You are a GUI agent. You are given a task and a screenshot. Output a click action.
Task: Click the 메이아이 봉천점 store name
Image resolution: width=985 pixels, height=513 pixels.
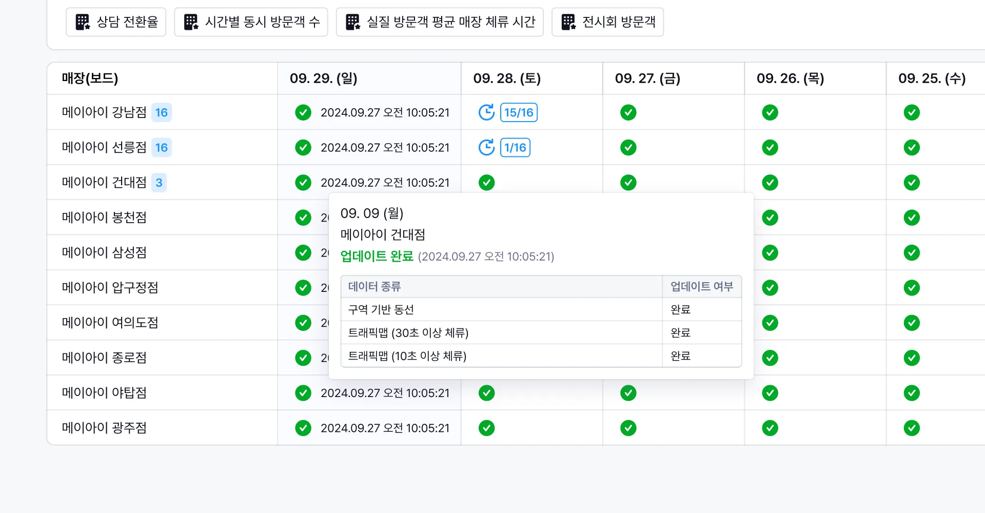104,218
